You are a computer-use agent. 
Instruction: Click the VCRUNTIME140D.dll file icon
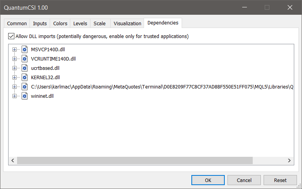pos(24,59)
